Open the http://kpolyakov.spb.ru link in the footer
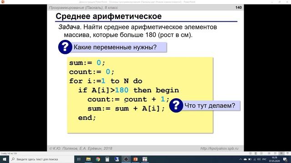 point(219,149)
